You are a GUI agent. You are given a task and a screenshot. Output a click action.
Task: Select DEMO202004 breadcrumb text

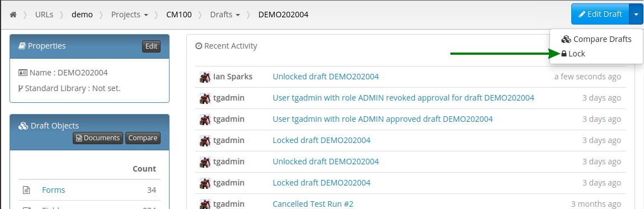[283, 15]
